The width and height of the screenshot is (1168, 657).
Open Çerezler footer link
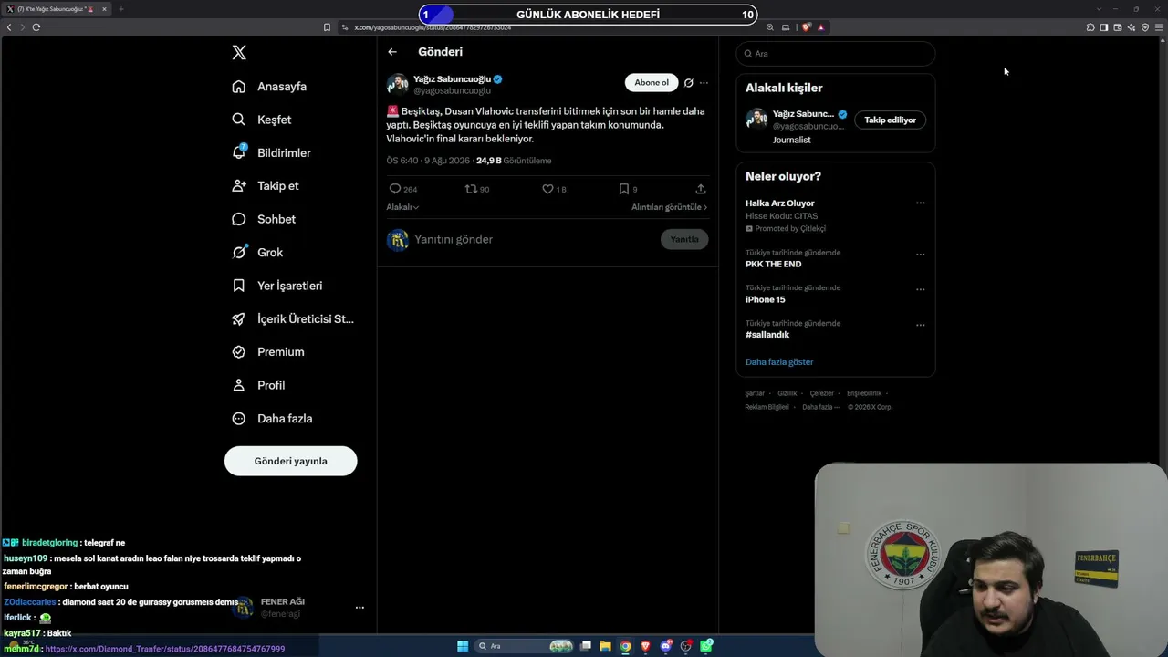coord(822,393)
